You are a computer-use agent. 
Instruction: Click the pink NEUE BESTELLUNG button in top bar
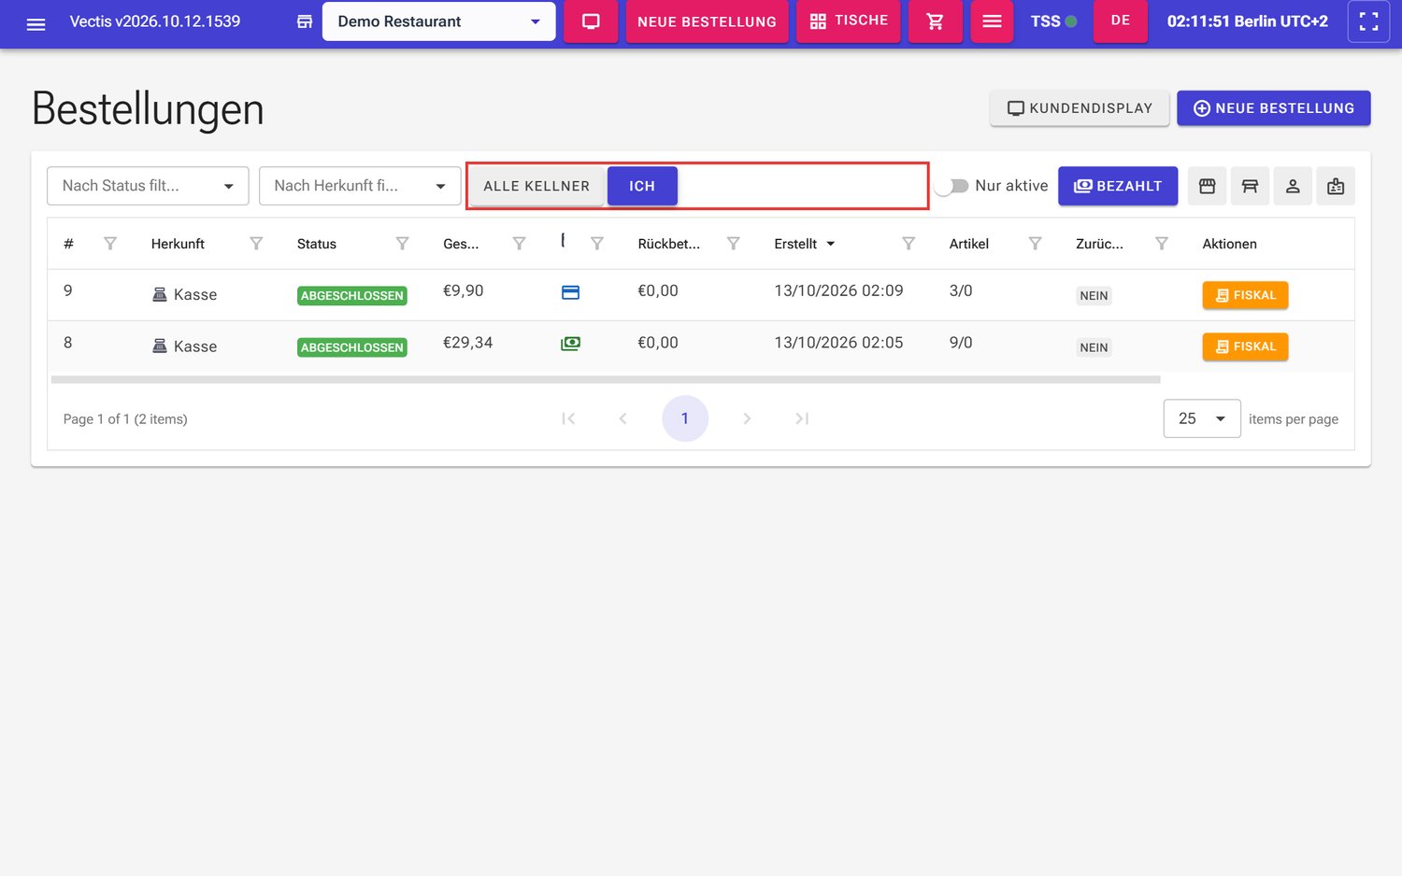[x=707, y=21]
